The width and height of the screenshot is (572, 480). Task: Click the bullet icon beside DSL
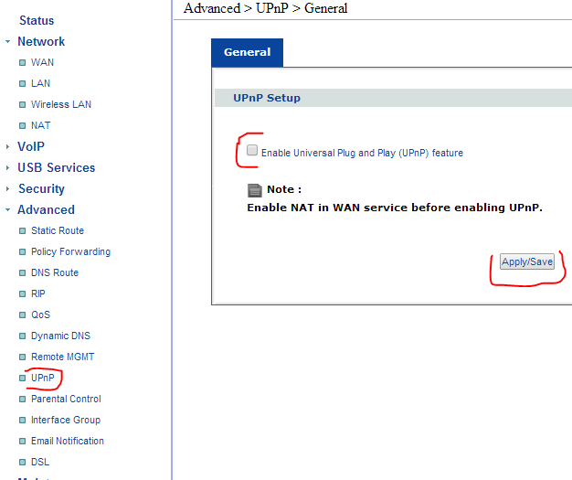(x=23, y=463)
